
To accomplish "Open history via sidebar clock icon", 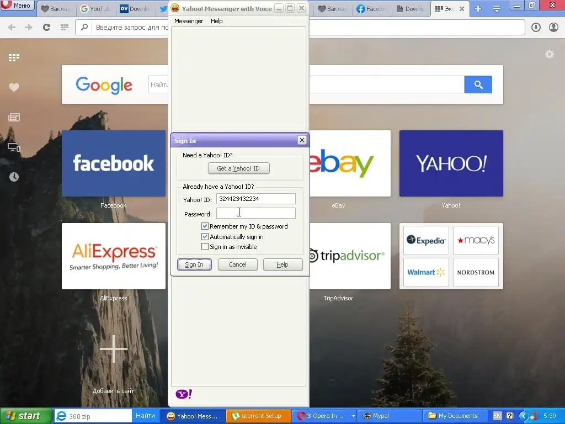I will pyautogui.click(x=14, y=177).
